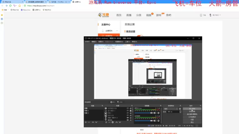Remove the selected source with the minus icon
The height and width of the screenshot is (134, 239).
(x=109, y=122)
